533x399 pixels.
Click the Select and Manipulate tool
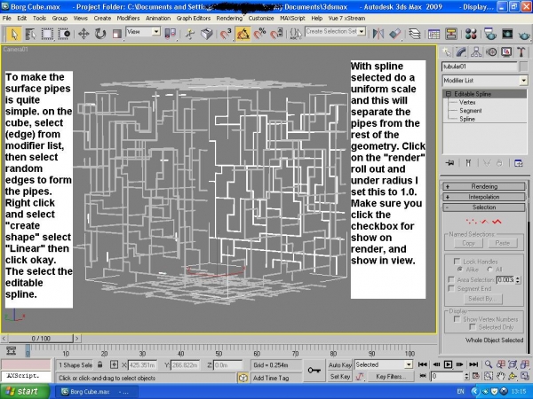click(x=190, y=34)
